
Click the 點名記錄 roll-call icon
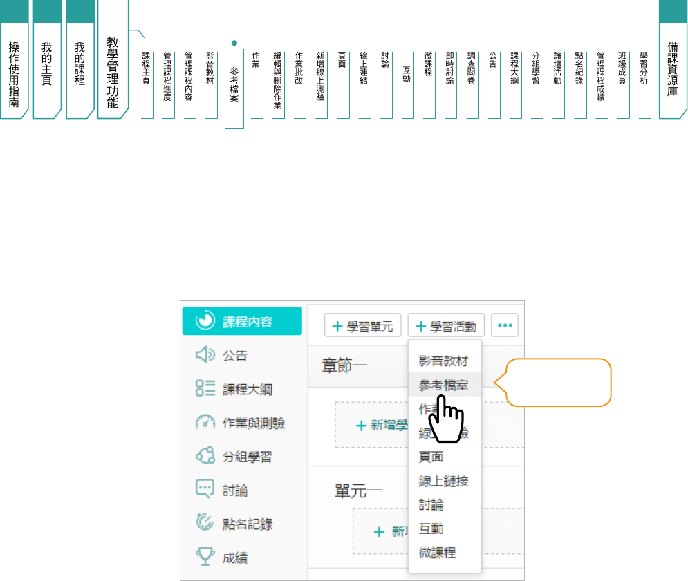(x=205, y=522)
